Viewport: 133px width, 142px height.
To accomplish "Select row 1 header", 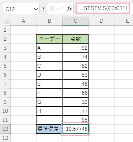I will [x=5, y=30].
